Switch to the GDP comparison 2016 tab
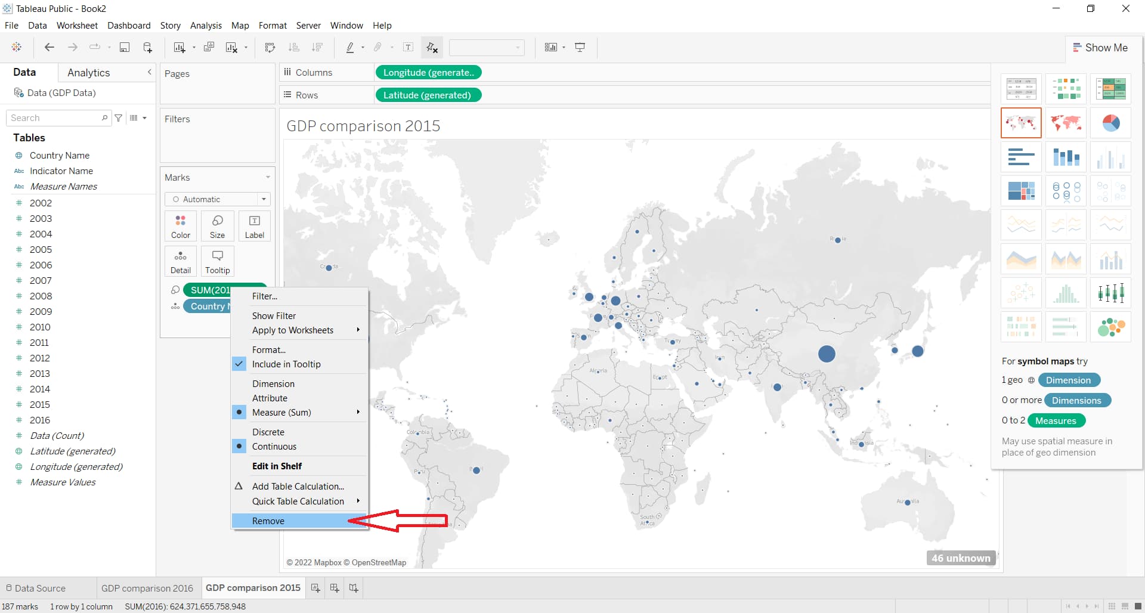1145x613 pixels. 147,588
